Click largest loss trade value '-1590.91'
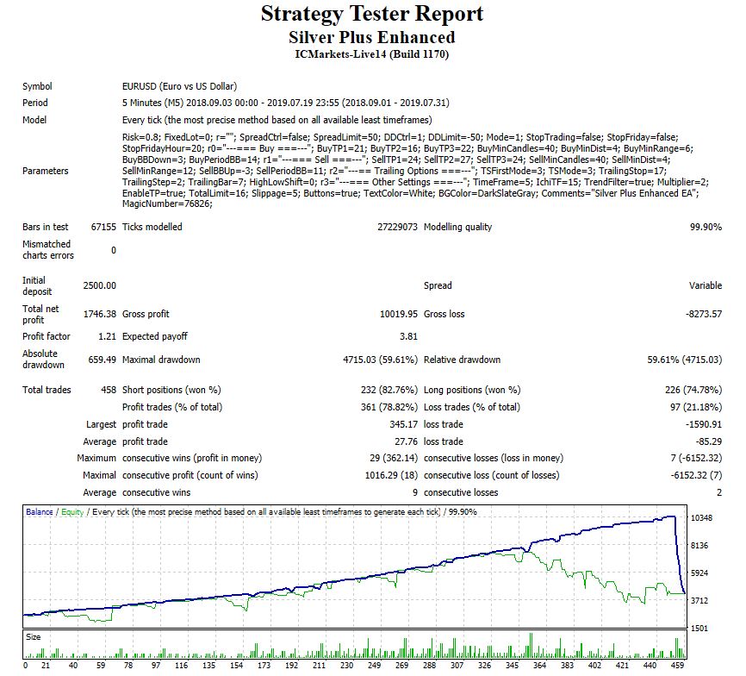The image size is (746, 676). click(704, 424)
